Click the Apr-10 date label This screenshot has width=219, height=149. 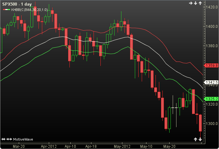pos(70,147)
